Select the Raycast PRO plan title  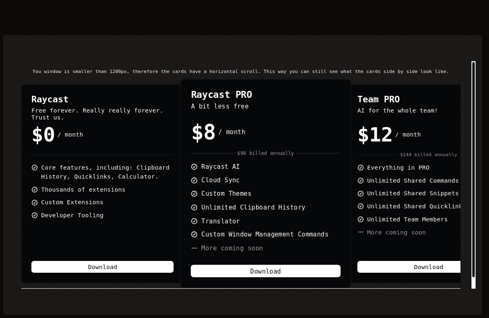[x=222, y=95]
